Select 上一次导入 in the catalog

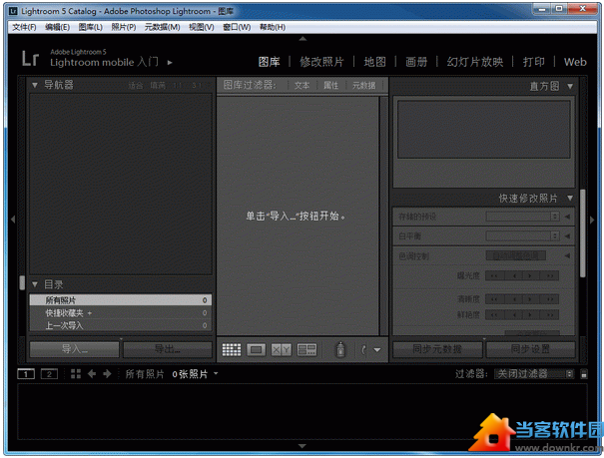click(121, 325)
